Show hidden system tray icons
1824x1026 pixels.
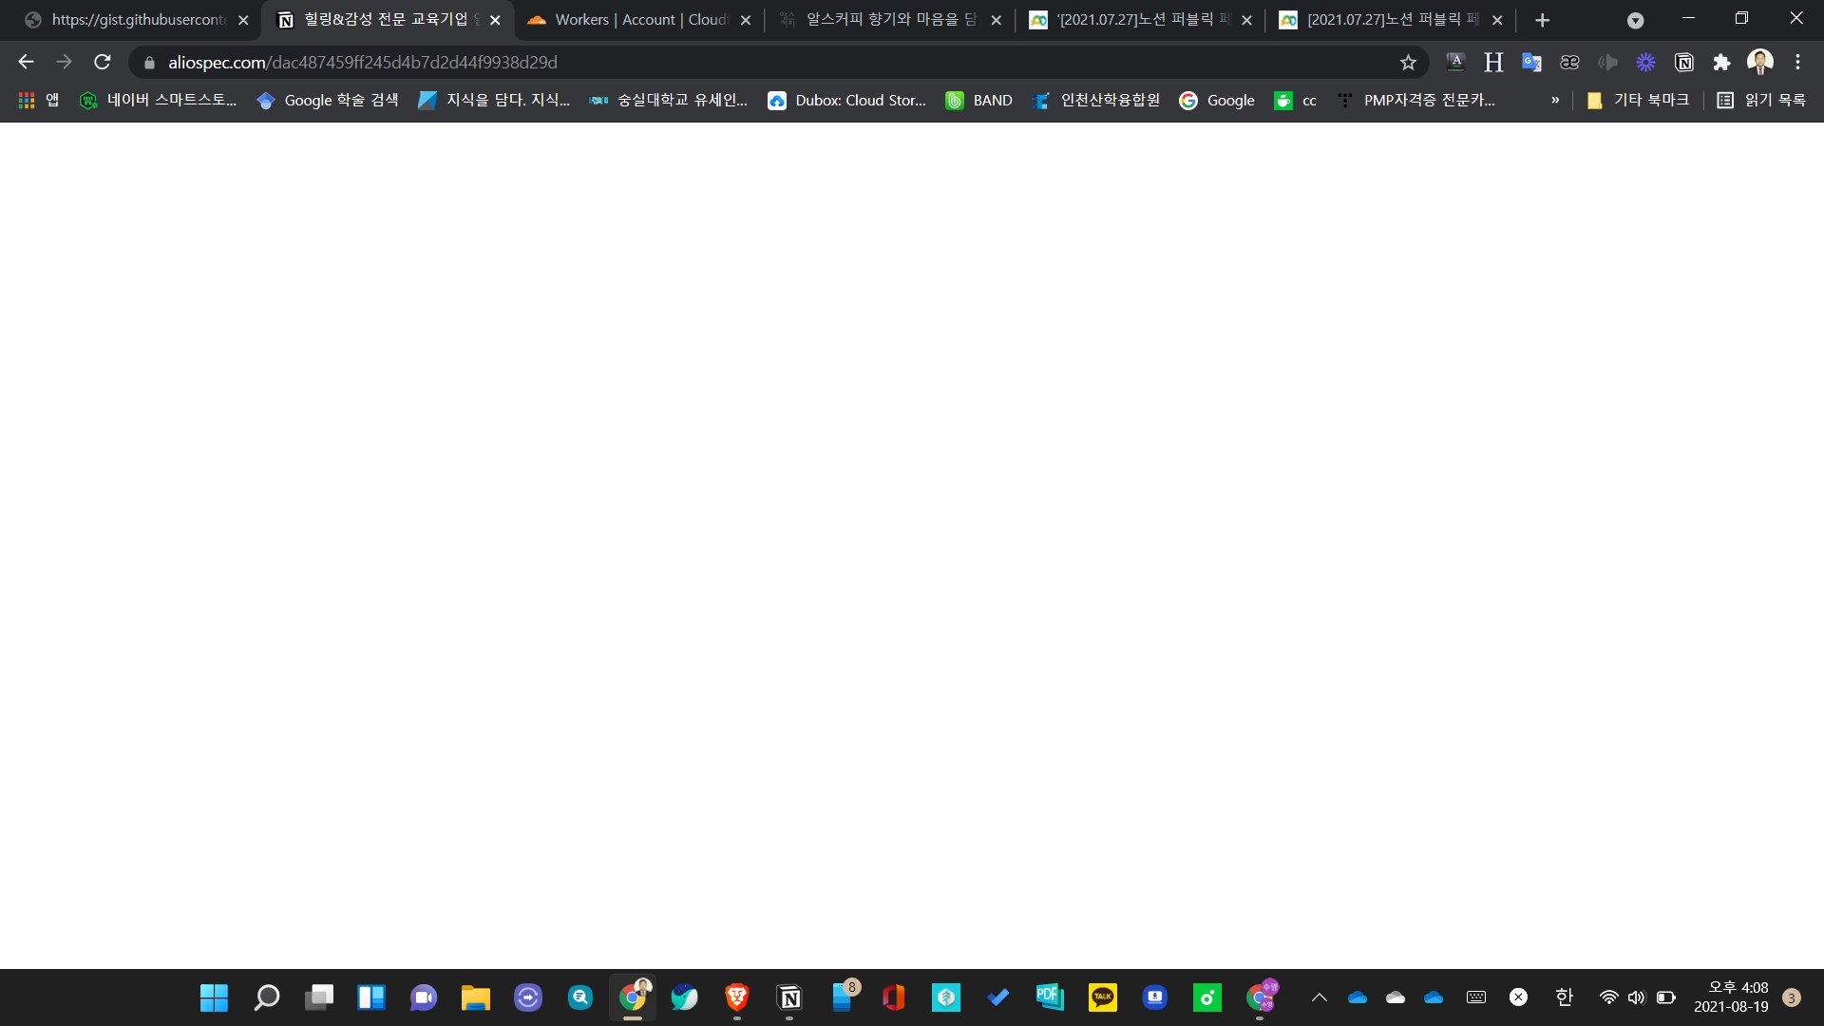tap(1319, 997)
